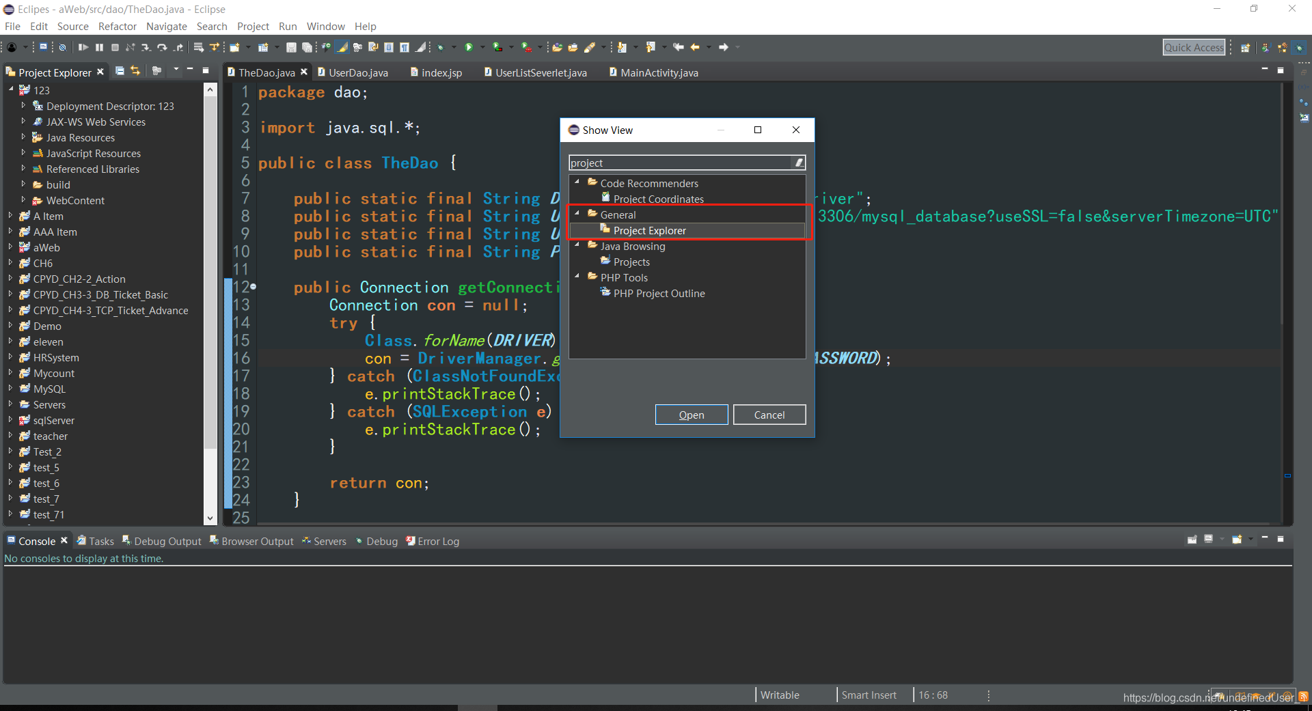This screenshot has width=1312, height=711.
Task: Switch to the Java EE perspective icon
Action: click(1282, 48)
